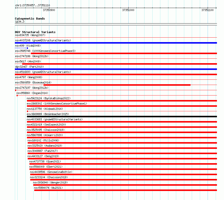
Task: Click the red bar of nsv4438596
Action: pos(124,174)
